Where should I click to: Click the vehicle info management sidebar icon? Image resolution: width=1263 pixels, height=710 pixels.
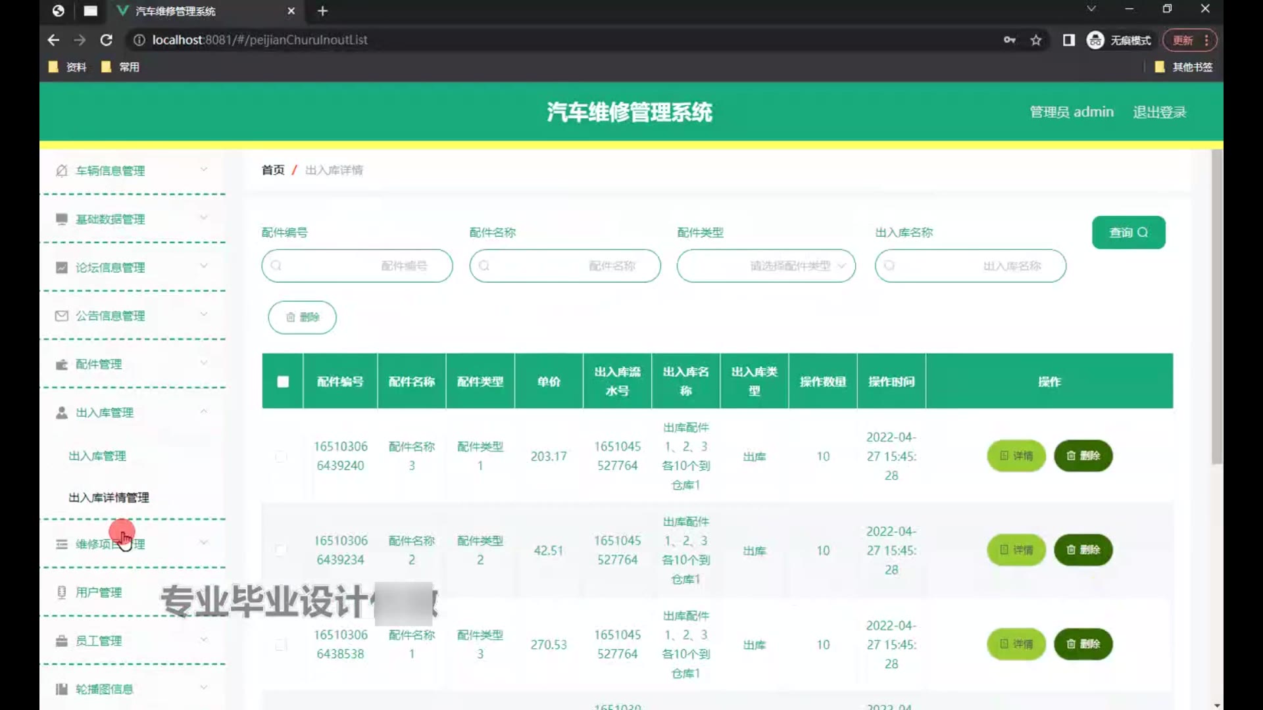62,171
